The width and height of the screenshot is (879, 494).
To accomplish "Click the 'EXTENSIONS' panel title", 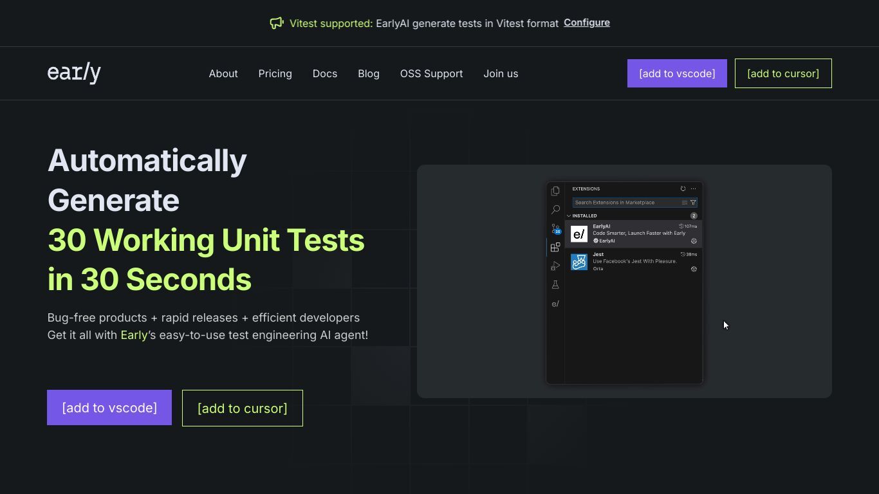I will tap(586, 189).
